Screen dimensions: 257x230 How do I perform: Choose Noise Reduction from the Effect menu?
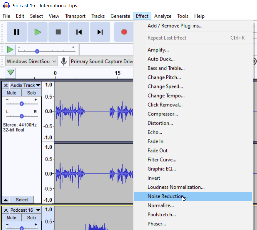167,196
